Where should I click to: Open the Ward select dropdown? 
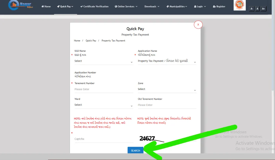[x=104, y=105]
